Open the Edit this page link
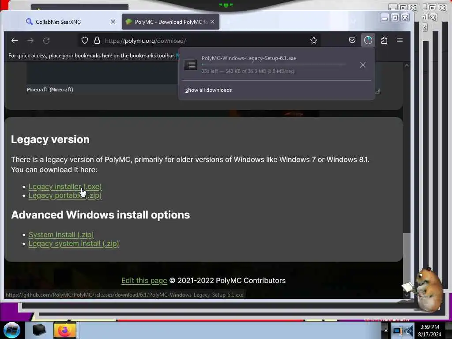452x339 pixels. pyautogui.click(x=144, y=280)
